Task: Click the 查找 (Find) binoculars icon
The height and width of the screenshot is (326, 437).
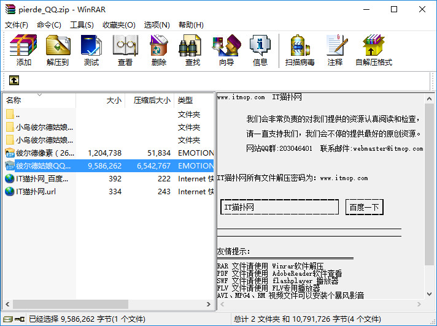Action: (190, 45)
